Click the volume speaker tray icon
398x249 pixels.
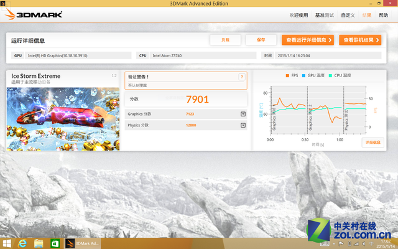click(363, 243)
